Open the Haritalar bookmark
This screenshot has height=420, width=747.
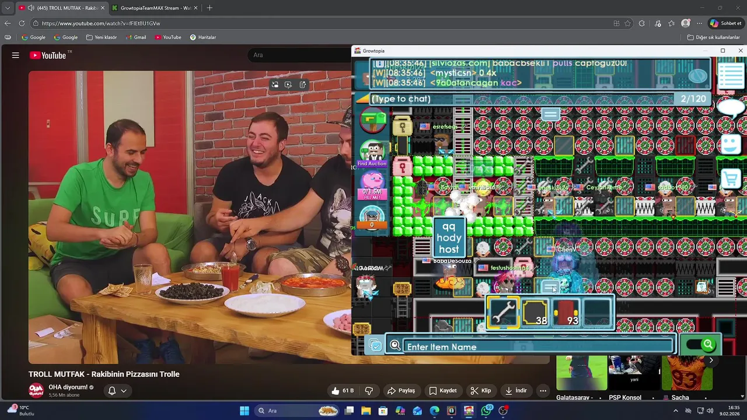pos(203,37)
